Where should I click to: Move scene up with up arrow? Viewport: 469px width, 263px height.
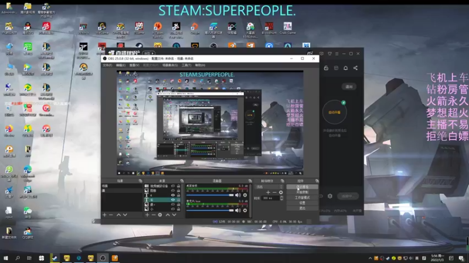(x=119, y=214)
